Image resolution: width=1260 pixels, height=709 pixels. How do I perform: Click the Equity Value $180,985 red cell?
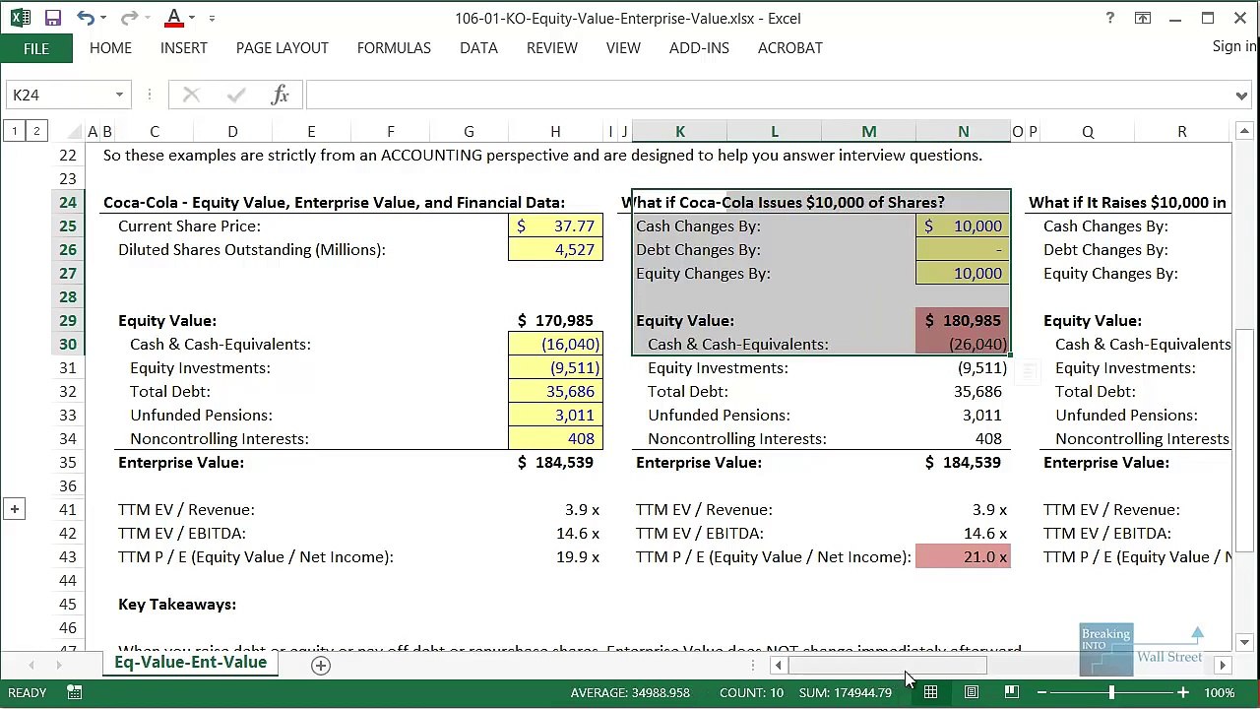[963, 320]
